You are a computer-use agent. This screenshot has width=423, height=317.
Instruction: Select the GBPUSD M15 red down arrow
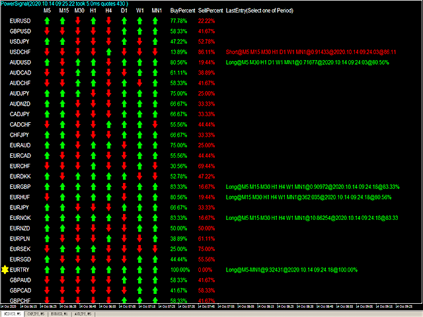(63, 31)
